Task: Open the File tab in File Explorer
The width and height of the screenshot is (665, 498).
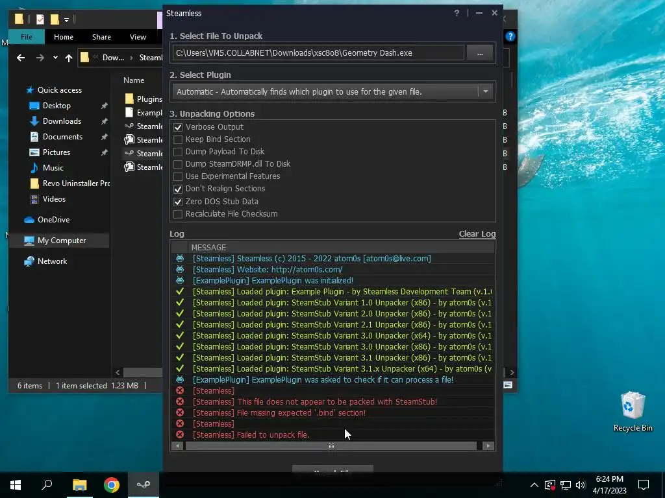Action: pyautogui.click(x=26, y=37)
